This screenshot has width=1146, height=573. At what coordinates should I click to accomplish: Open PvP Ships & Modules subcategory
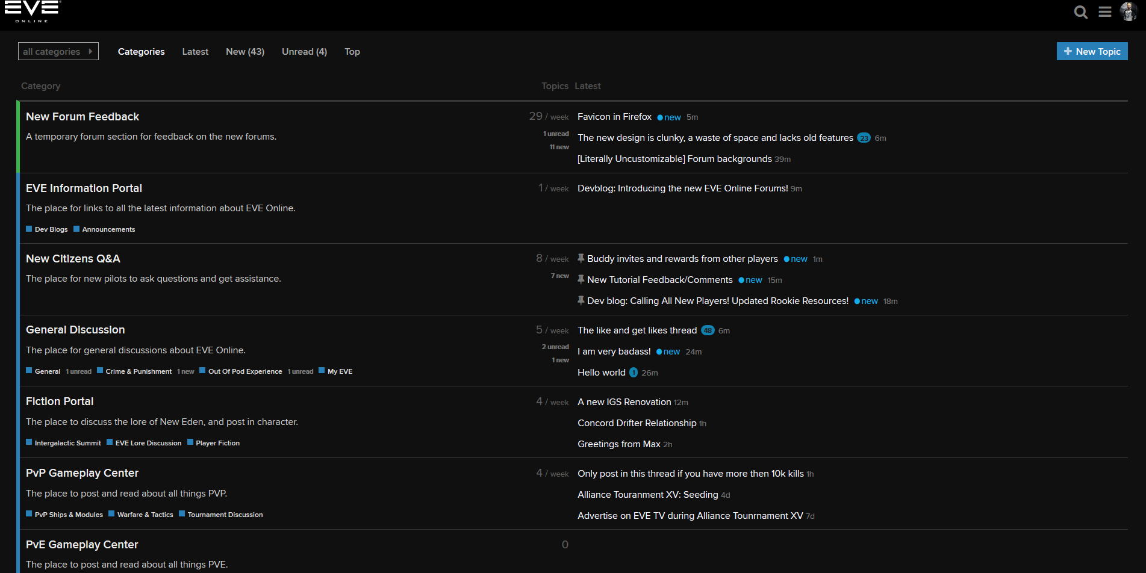pyautogui.click(x=64, y=515)
